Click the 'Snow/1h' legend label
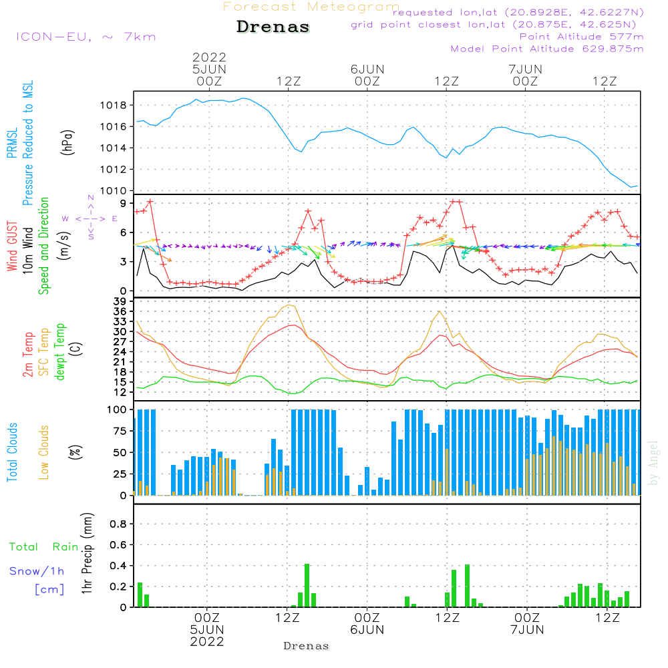668x668 pixels. [37, 571]
